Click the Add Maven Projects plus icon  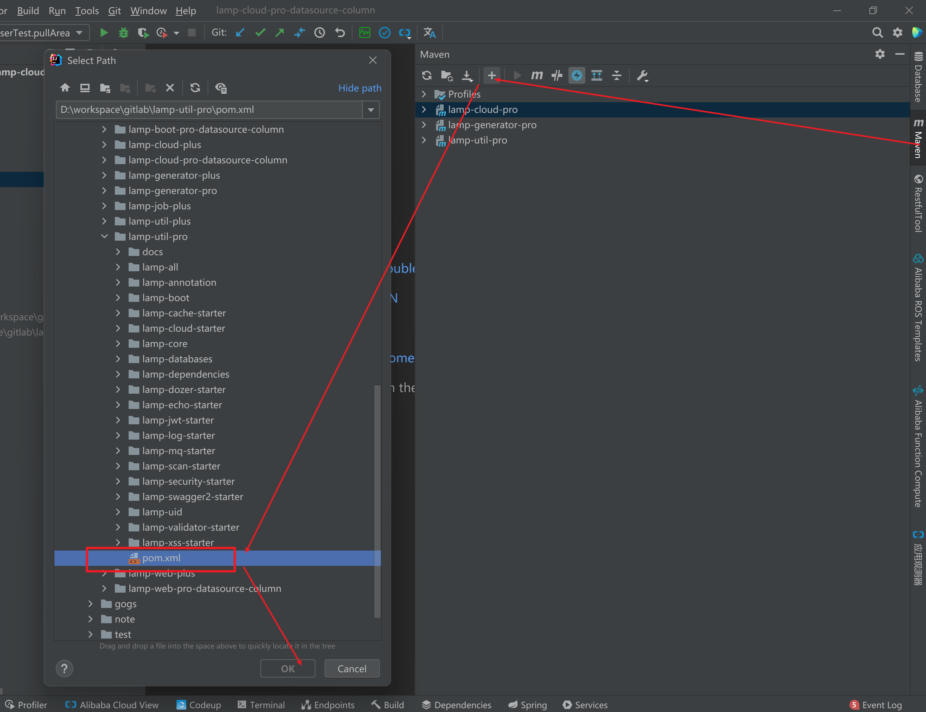pyautogui.click(x=492, y=76)
